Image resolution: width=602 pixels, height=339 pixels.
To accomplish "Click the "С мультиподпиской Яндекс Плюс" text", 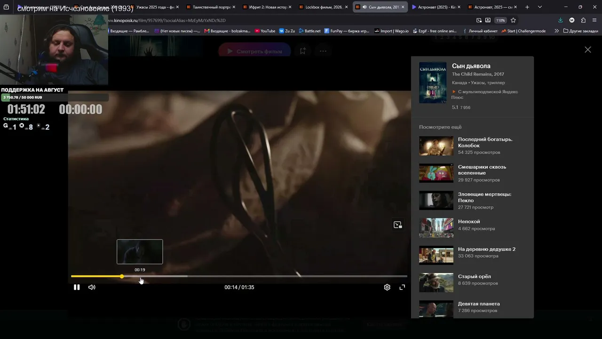I will point(485,94).
